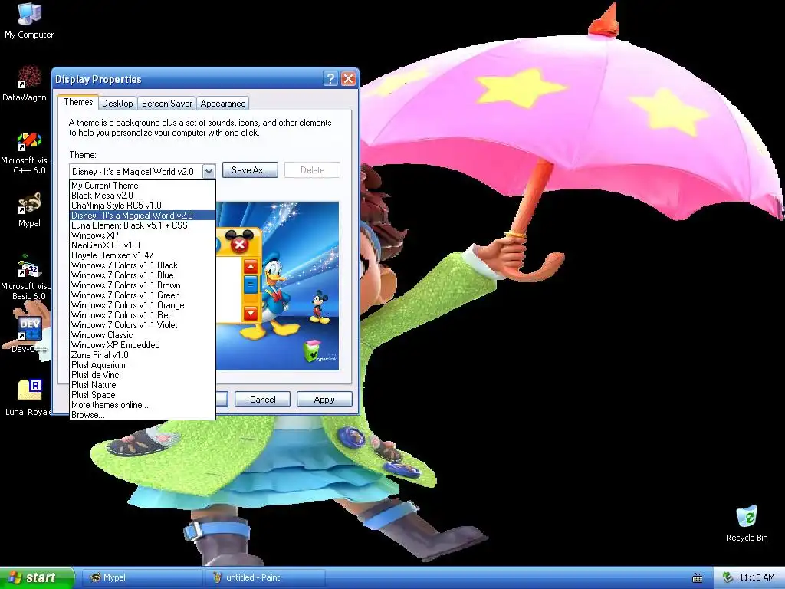Click the Cancel button
Image resolution: width=785 pixels, height=589 pixels.
click(262, 399)
